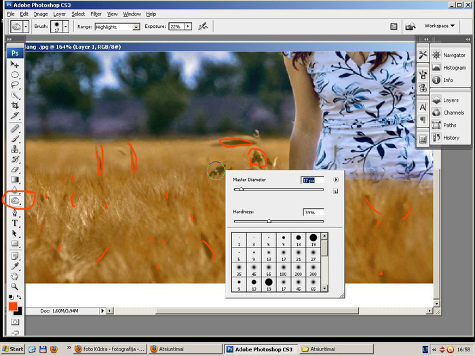
Task: Pick the Lasso tool
Action: click(x=15, y=85)
